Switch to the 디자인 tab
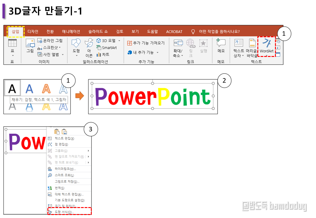 click(33, 31)
